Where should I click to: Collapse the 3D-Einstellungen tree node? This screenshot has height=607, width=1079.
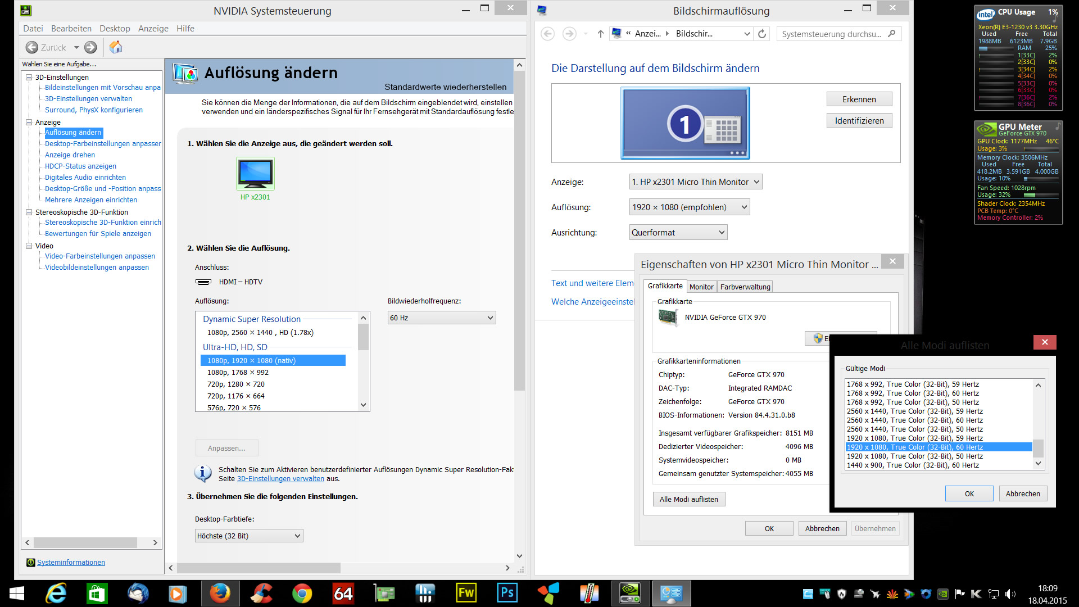pos(29,77)
